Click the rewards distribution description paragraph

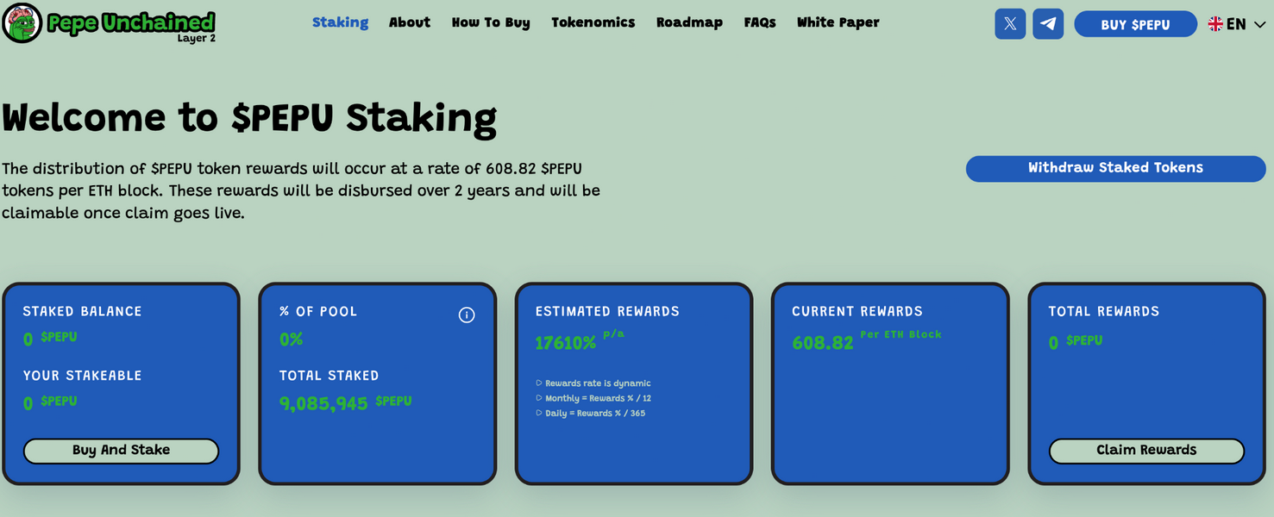coord(301,190)
